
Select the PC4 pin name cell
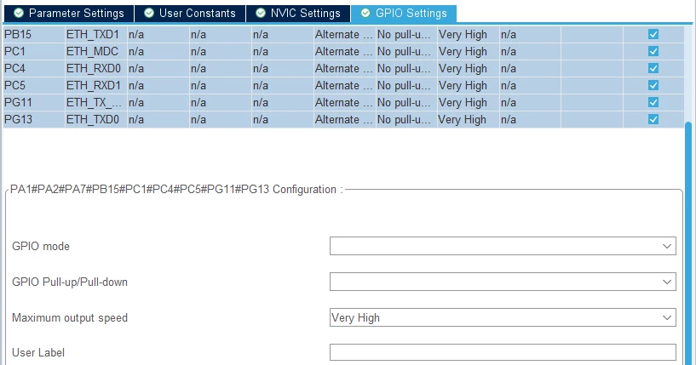pos(34,68)
